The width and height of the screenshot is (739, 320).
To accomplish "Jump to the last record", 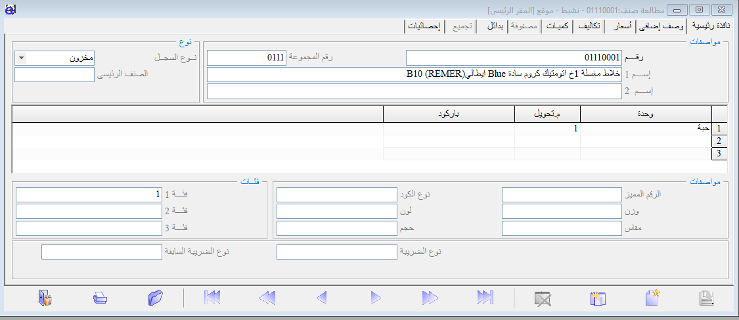I will (x=485, y=298).
